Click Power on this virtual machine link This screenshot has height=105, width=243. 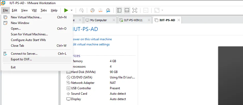click(92, 39)
